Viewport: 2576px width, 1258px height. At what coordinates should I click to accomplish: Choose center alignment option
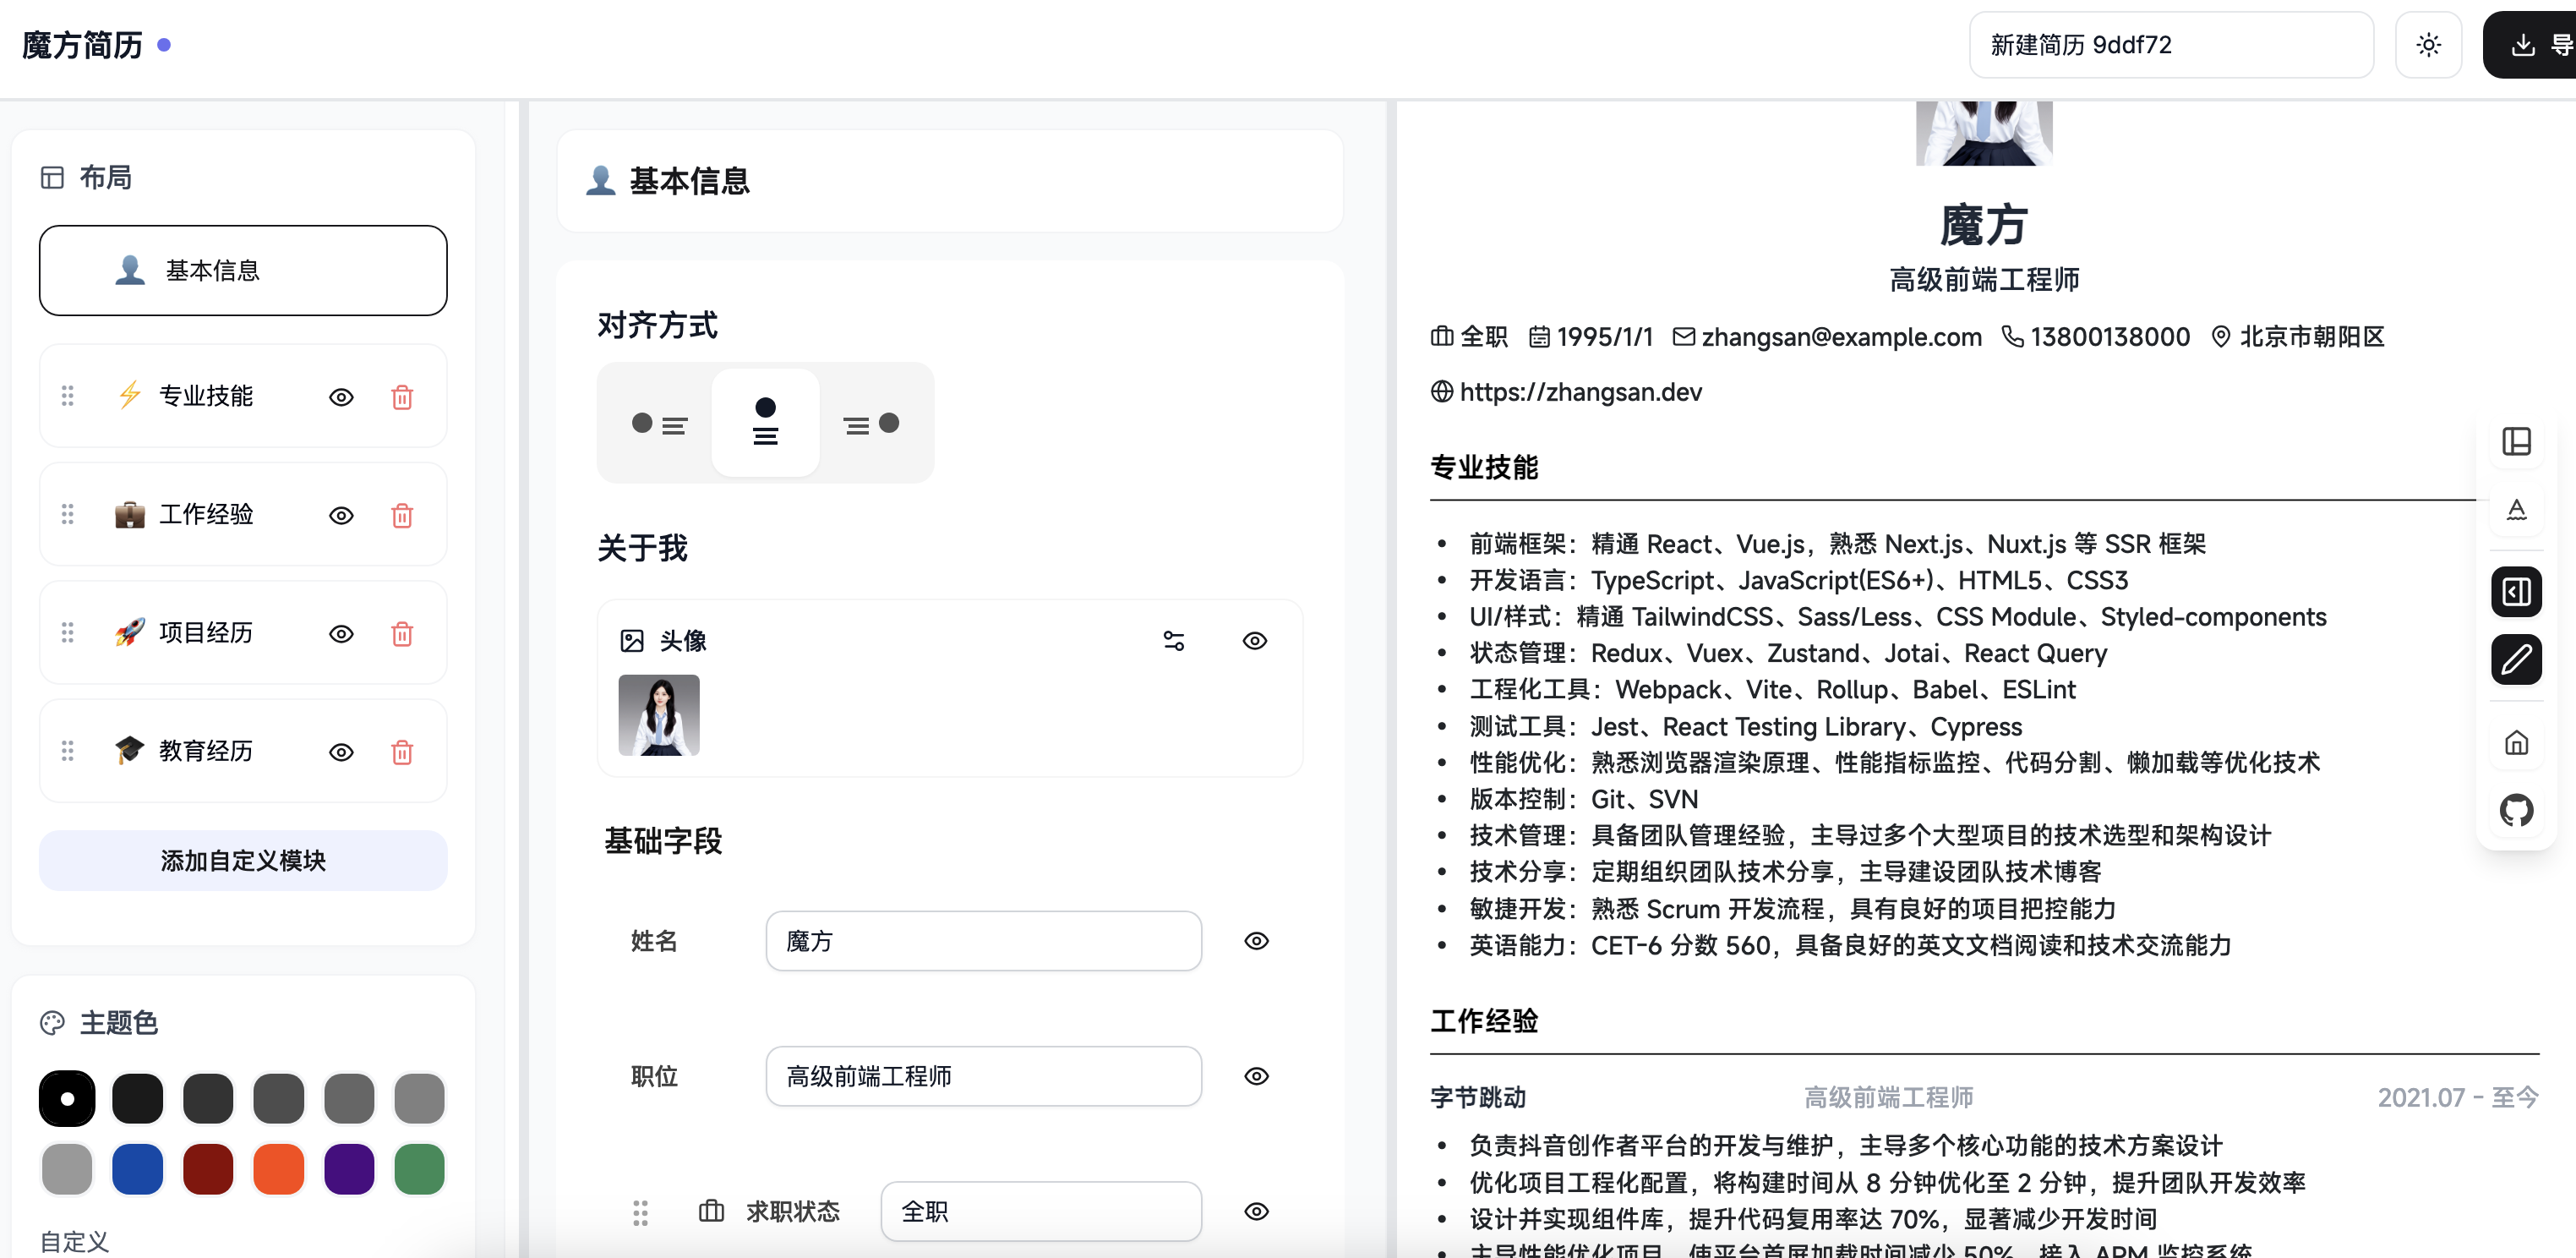(x=766, y=423)
